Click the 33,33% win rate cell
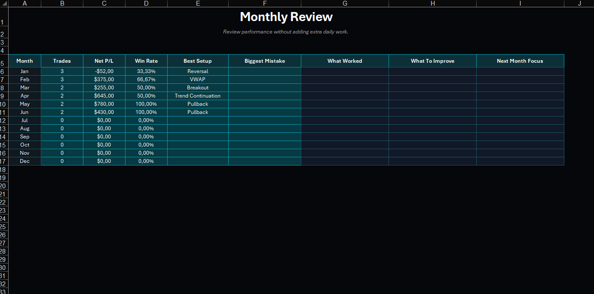Image resolution: width=594 pixels, height=294 pixels. 146,71
